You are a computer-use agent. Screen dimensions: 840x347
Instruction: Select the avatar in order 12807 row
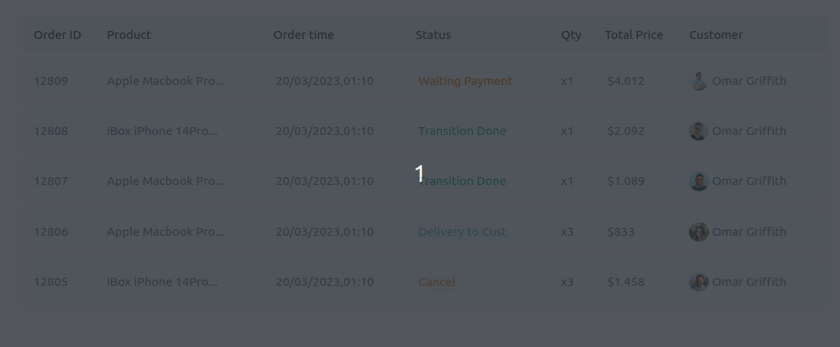point(698,181)
